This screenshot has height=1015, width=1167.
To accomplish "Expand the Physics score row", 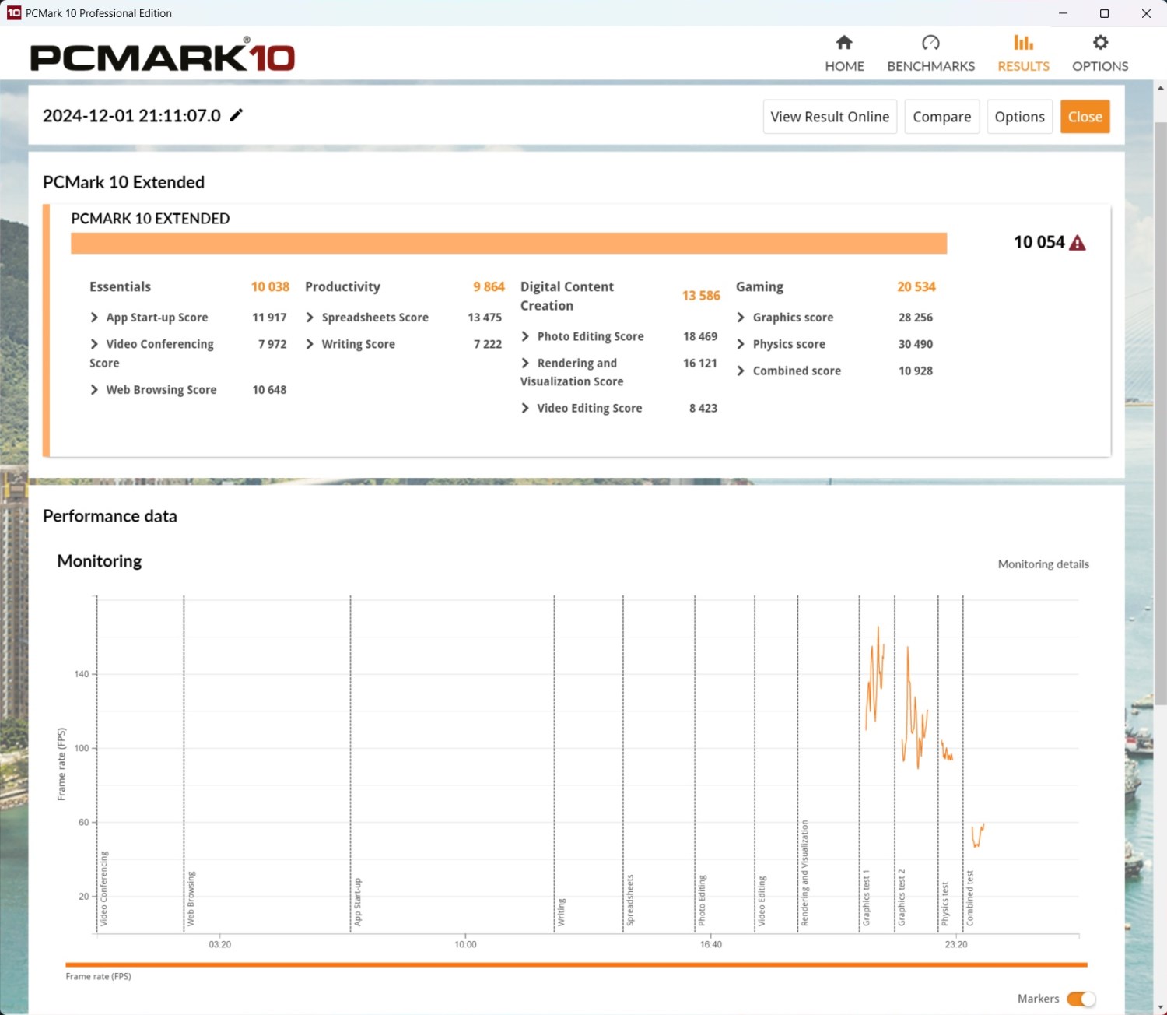I will (x=741, y=344).
